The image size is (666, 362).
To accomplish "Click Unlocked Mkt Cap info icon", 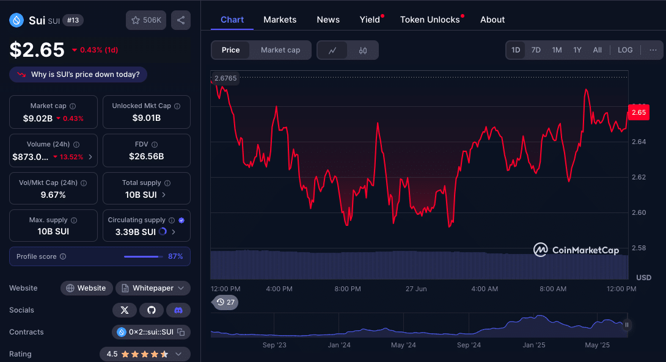I will (x=177, y=106).
